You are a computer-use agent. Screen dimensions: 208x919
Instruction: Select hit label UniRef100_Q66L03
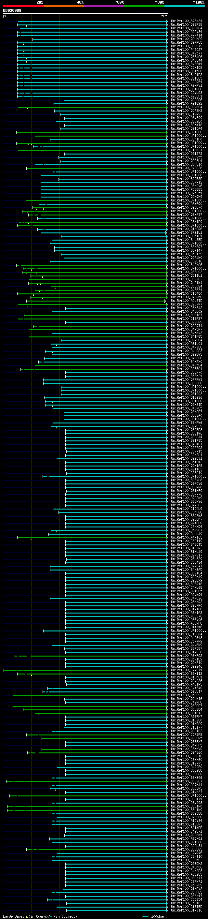tap(186, 272)
